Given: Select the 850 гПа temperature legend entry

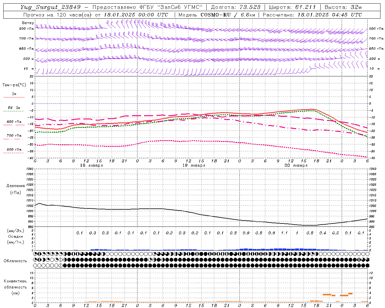Looking at the screenshot, I should click(14, 122).
